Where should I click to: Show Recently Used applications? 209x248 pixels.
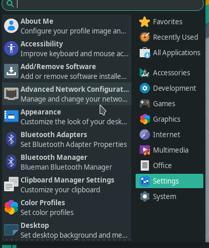click(x=169, y=37)
